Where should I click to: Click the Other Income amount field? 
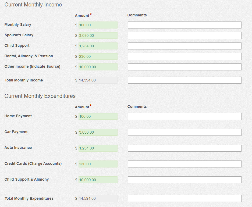[98, 67]
